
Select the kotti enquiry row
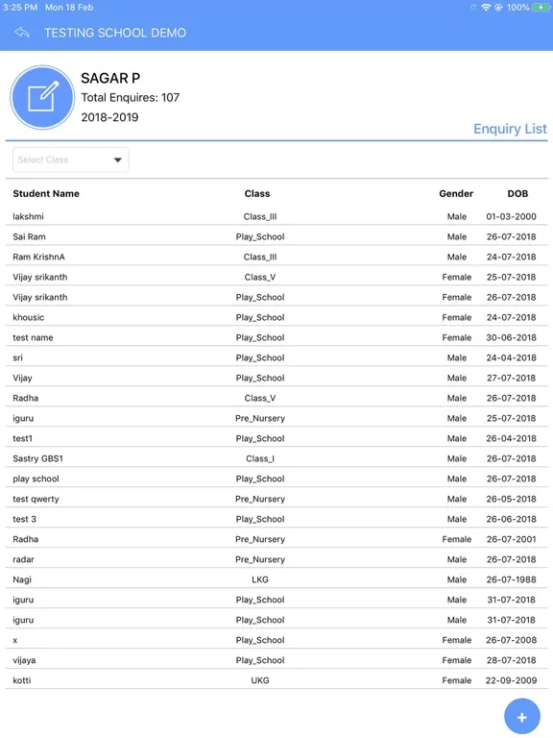click(x=276, y=680)
